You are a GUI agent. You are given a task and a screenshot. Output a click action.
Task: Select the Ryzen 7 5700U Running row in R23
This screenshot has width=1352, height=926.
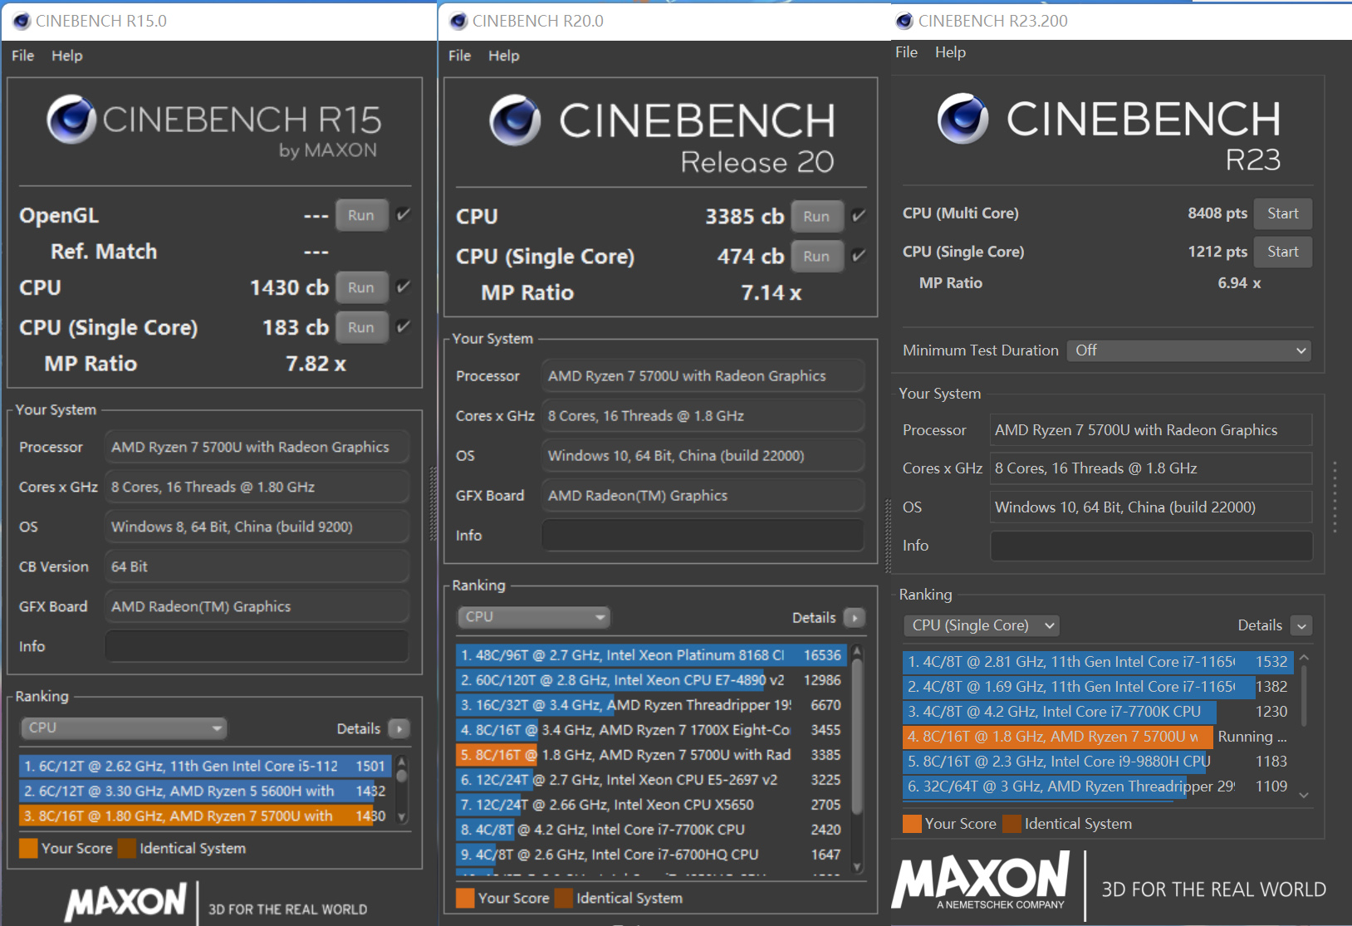1098,737
